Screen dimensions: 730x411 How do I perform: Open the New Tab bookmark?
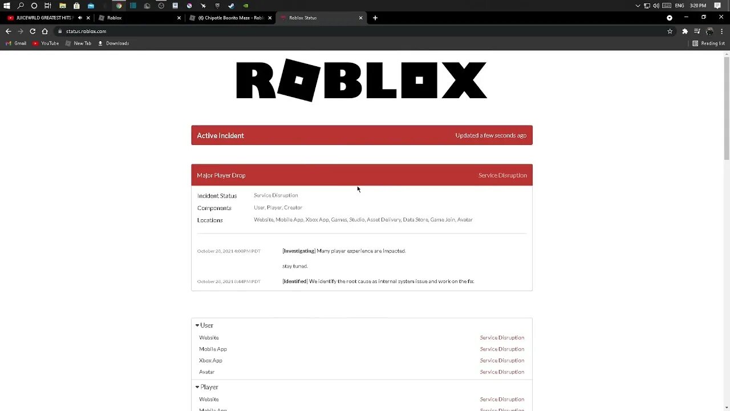click(78, 43)
